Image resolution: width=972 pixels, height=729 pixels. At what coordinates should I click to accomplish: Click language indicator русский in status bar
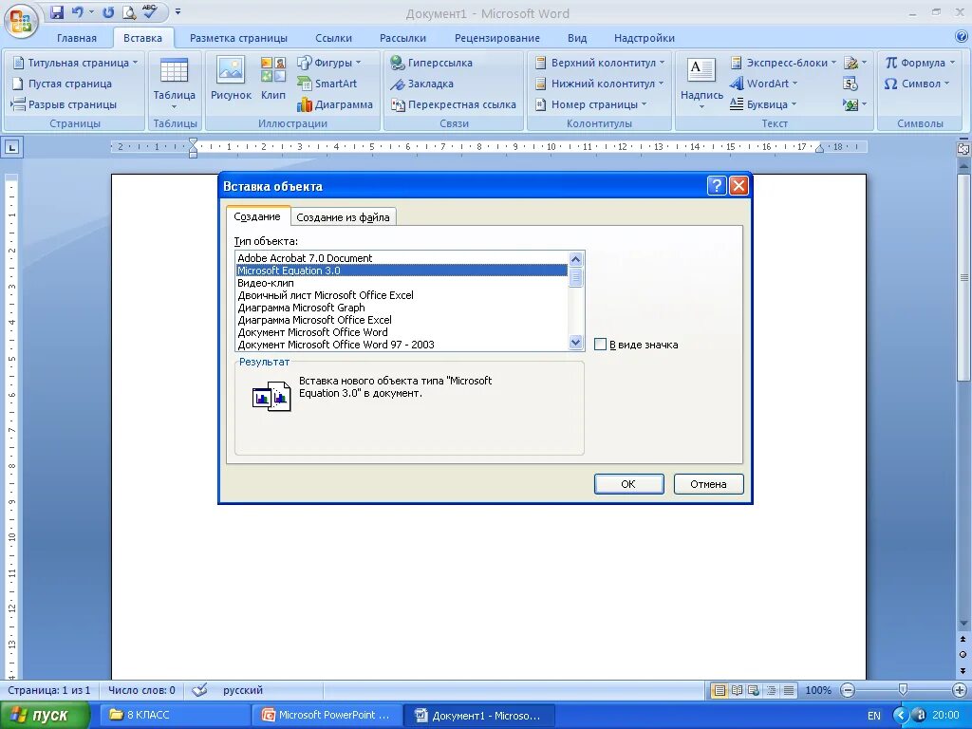pyautogui.click(x=243, y=690)
